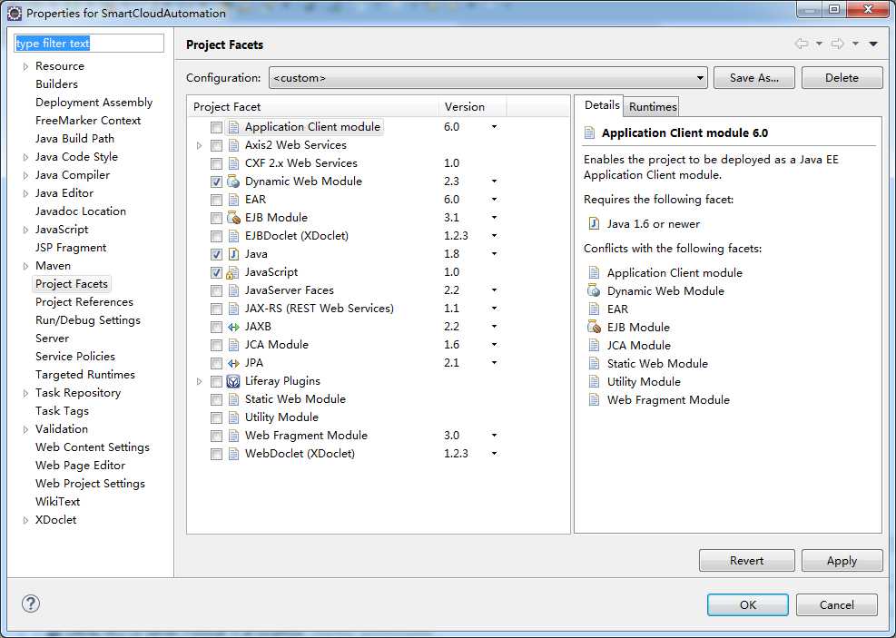Check the JavaServer Faces checkbox
Image resolution: width=896 pixels, height=638 pixels.
(216, 290)
